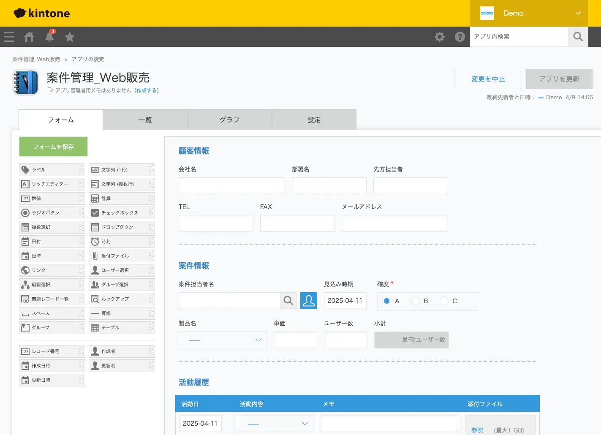Click the 会社名 input field

[x=232, y=186]
